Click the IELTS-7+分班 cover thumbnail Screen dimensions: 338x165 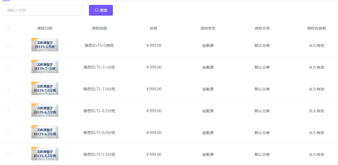click(x=45, y=66)
